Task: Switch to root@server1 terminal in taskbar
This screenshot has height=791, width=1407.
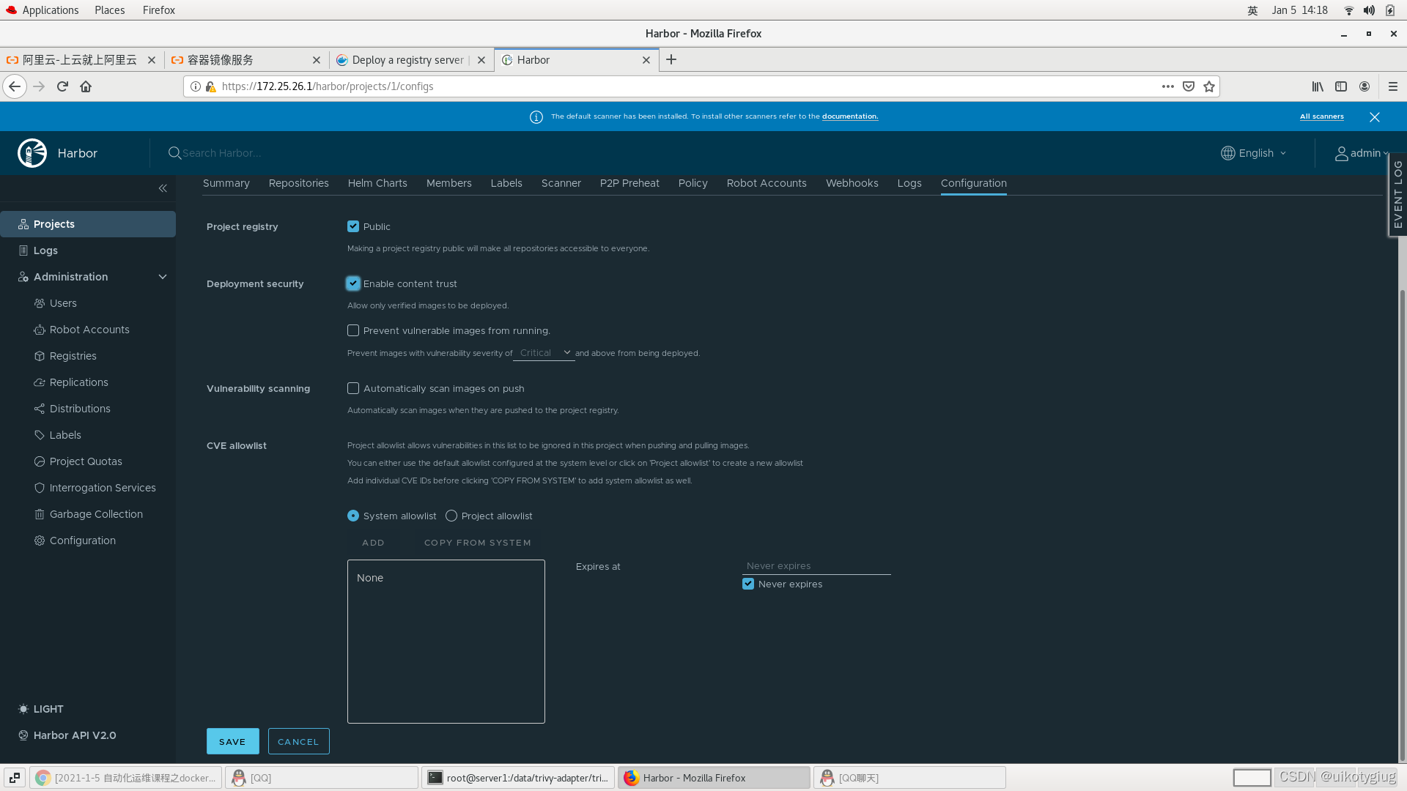Action: click(519, 778)
